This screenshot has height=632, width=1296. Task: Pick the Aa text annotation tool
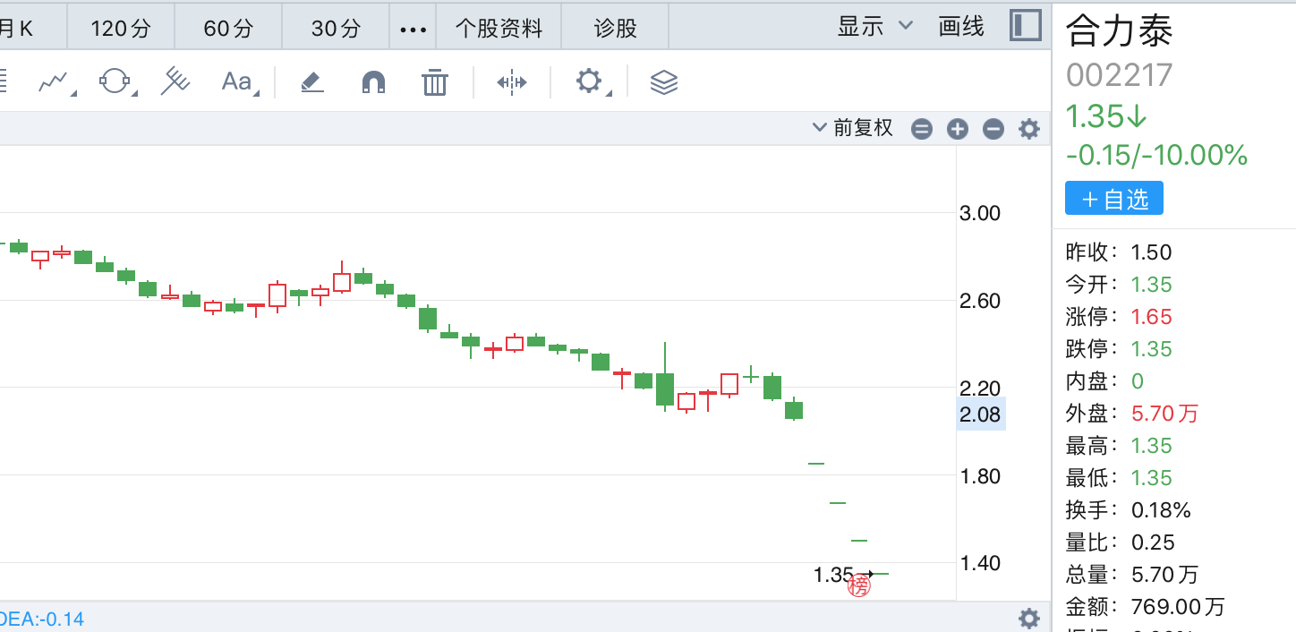tap(238, 82)
